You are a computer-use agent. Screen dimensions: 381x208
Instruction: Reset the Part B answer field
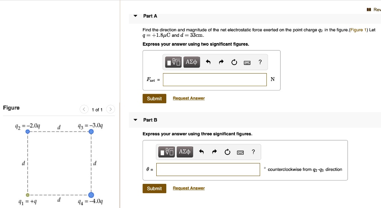[x=227, y=152]
